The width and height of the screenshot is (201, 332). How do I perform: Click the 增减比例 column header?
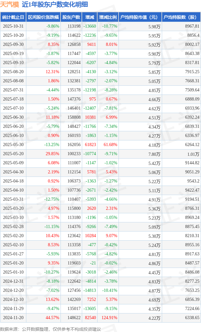click(x=108, y=17)
